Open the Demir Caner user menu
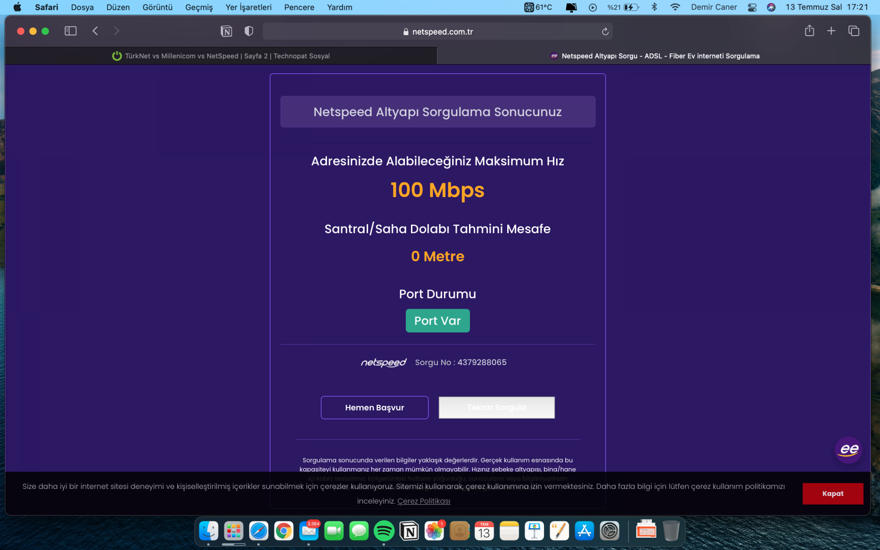The image size is (880, 550). point(714,7)
